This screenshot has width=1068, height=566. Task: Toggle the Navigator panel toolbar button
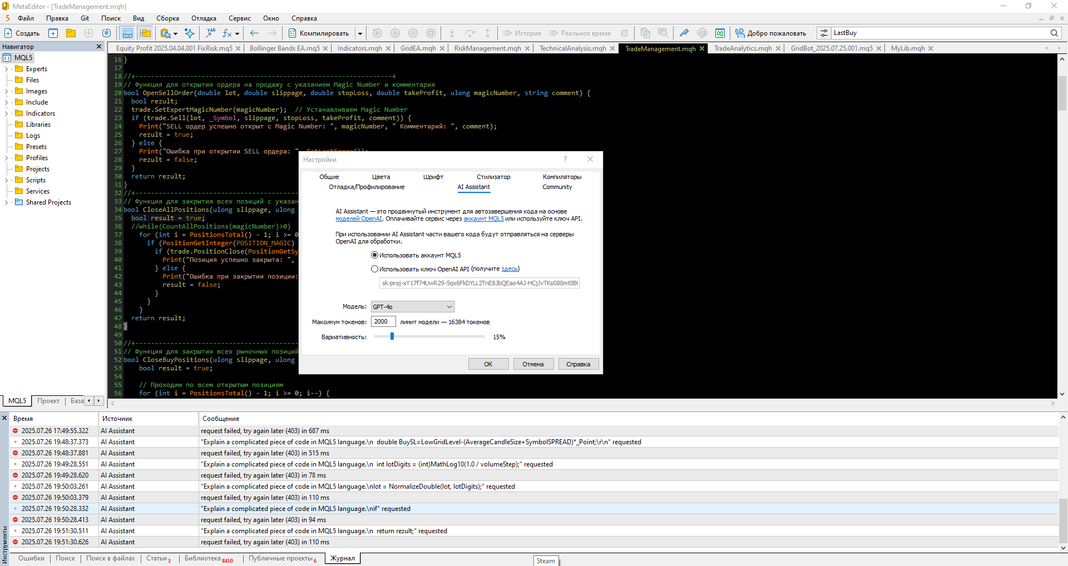[x=145, y=33]
